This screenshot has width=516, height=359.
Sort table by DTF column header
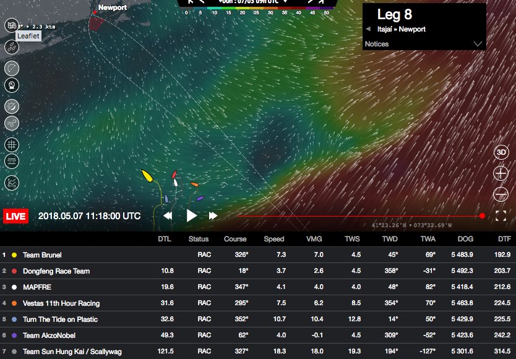[504, 239]
